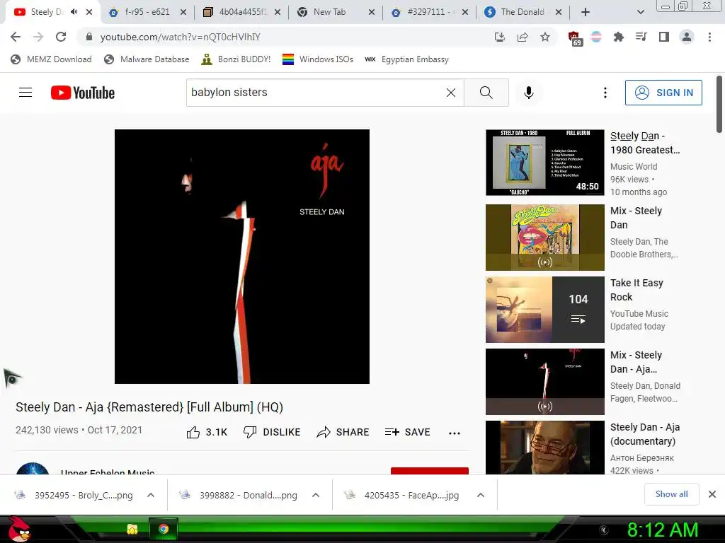Image resolution: width=725 pixels, height=543 pixels.
Task: Open the Windows ISOs bookmark
Action: tap(318, 59)
